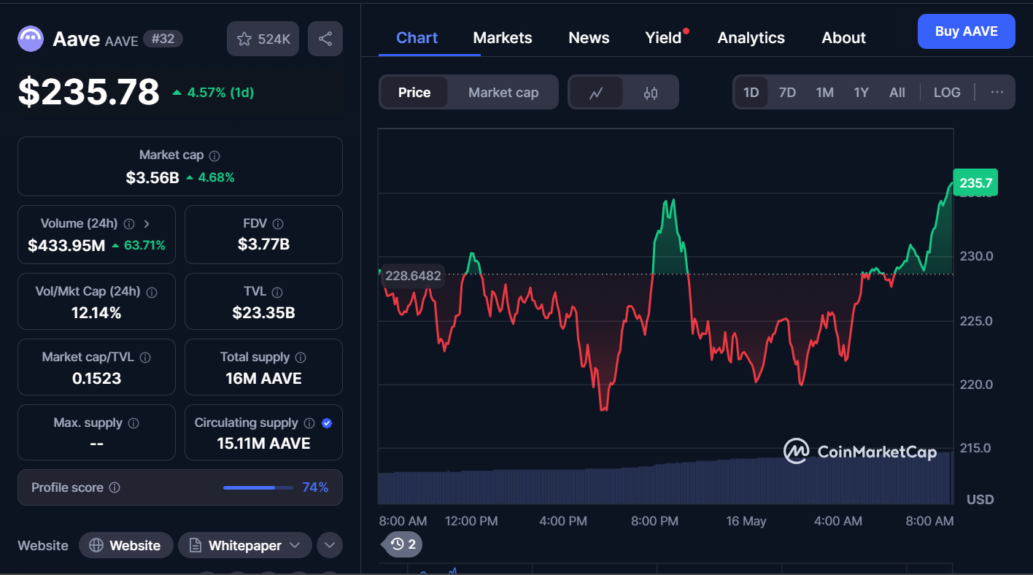Click the $23.35B TVL value

click(263, 313)
